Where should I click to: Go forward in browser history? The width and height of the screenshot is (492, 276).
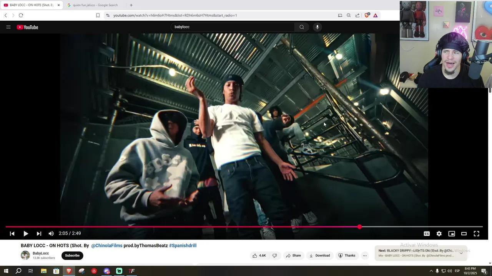[13, 15]
